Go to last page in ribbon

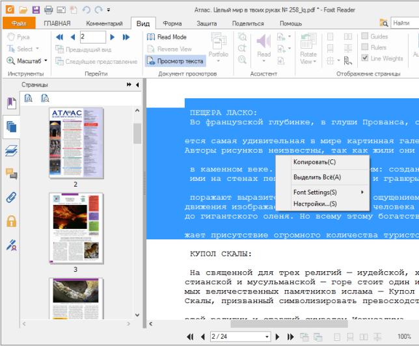(126, 37)
